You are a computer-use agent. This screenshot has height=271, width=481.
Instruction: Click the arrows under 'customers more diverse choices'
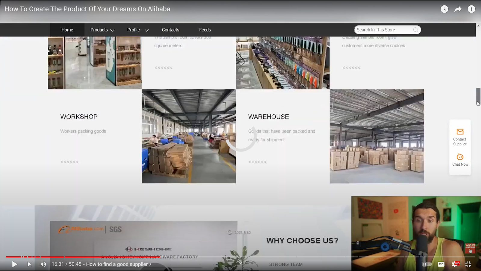pos(351,68)
